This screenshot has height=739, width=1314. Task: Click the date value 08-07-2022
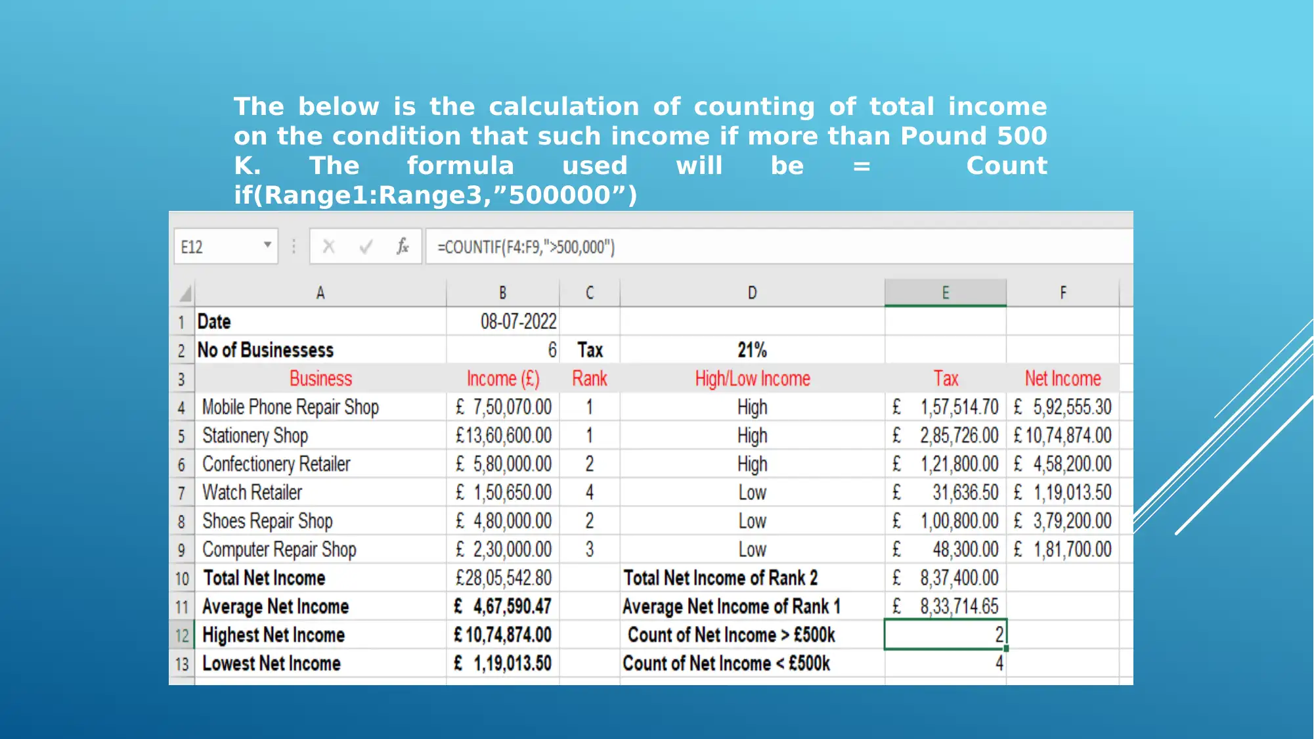point(503,322)
